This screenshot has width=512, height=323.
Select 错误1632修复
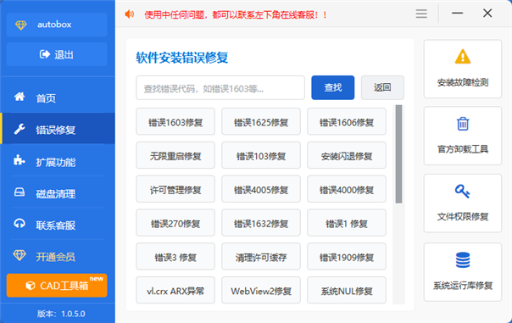[x=261, y=223]
